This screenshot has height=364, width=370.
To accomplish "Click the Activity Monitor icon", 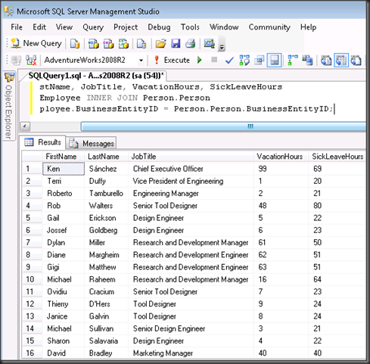I will tap(210, 44).
